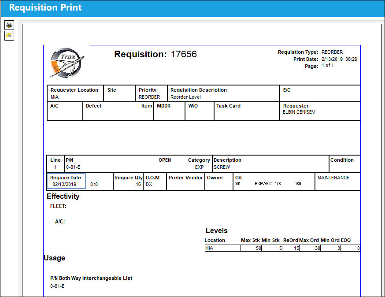
Task: Click the MDDR field label
Action: point(163,106)
